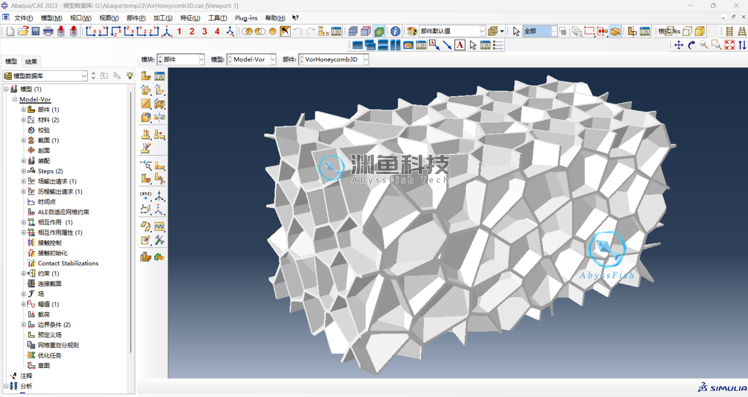Select the 相互作用属性 (1) tree item
Image resolution: width=748 pixels, height=397 pixels.
click(x=60, y=233)
